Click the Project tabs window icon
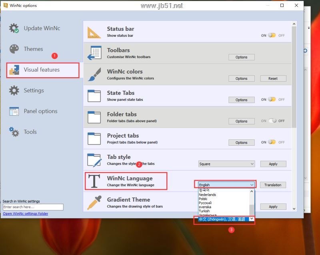The image size is (320, 255). [x=94, y=139]
